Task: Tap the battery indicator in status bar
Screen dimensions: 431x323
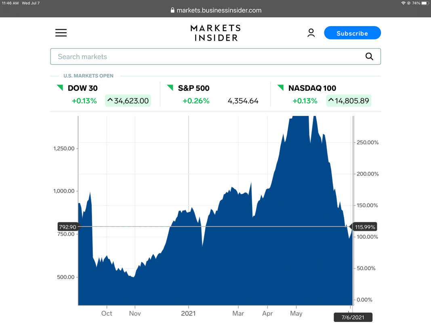Action: point(425,3)
